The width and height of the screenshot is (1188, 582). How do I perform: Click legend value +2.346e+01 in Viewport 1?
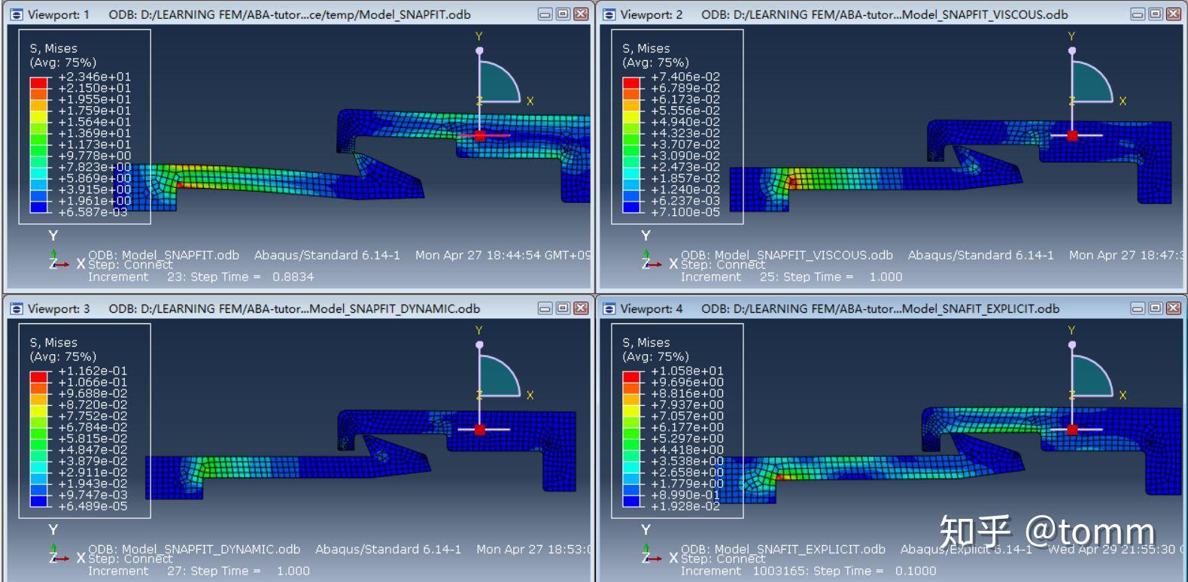tap(95, 77)
